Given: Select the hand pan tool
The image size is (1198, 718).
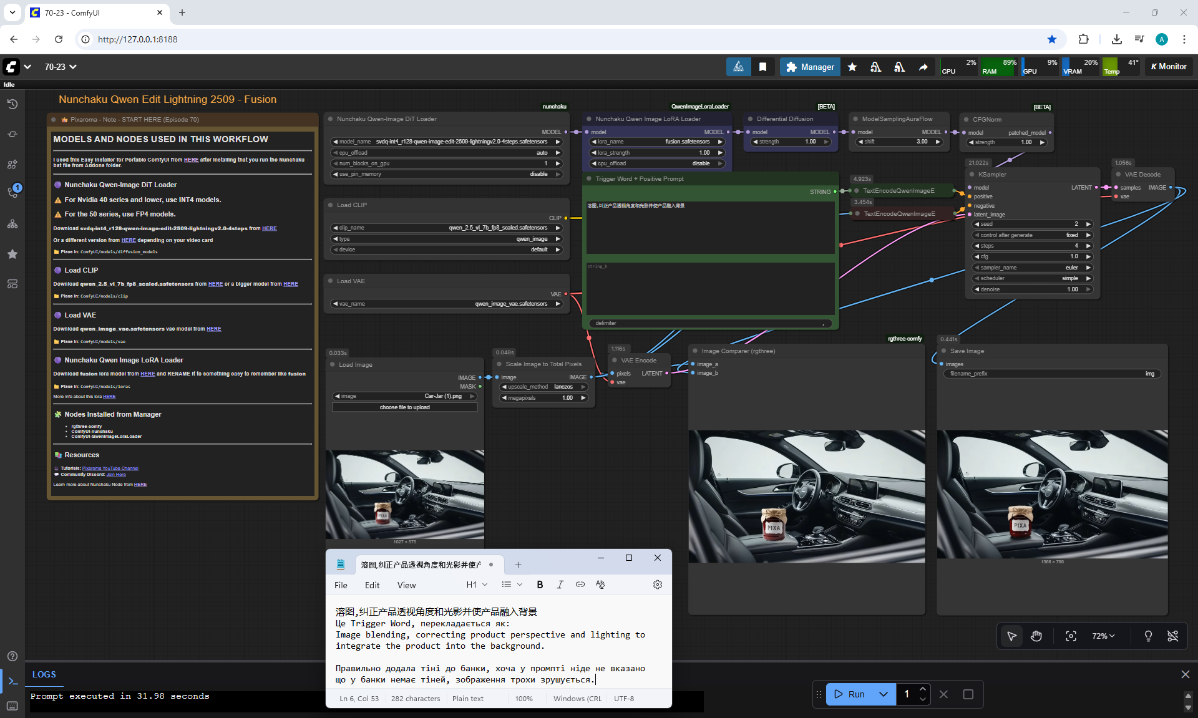Looking at the screenshot, I should click(1036, 636).
